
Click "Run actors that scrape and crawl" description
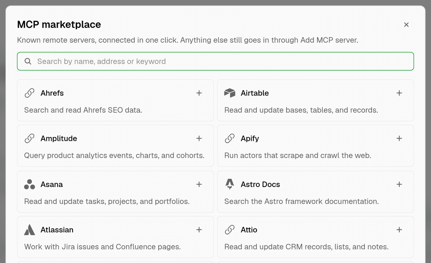coord(298,156)
